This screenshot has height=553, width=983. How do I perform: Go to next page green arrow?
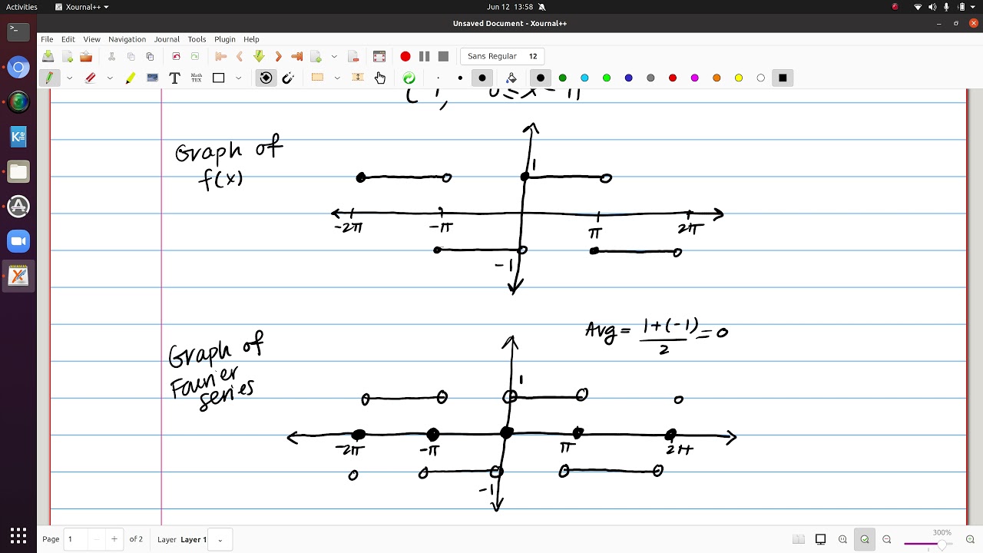[x=259, y=56]
